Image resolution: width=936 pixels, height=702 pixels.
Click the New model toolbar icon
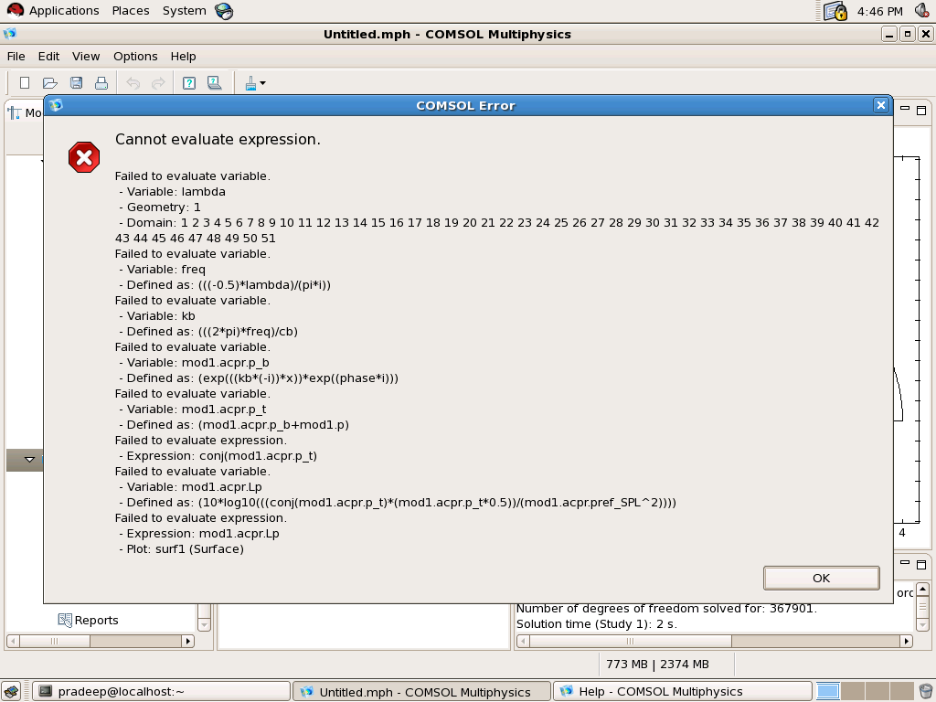pyautogui.click(x=25, y=83)
